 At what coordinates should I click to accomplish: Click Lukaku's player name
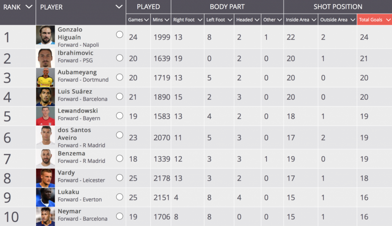coord(68,192)
